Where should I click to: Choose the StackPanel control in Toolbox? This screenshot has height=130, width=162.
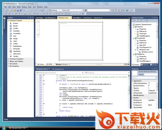coord(17,51)
